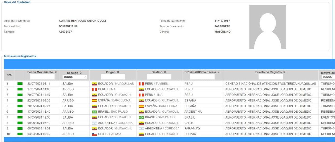Click the Brazil flag in row 6 origin
The height and width of the screenshot is (142, 335).
click(94, 112)
